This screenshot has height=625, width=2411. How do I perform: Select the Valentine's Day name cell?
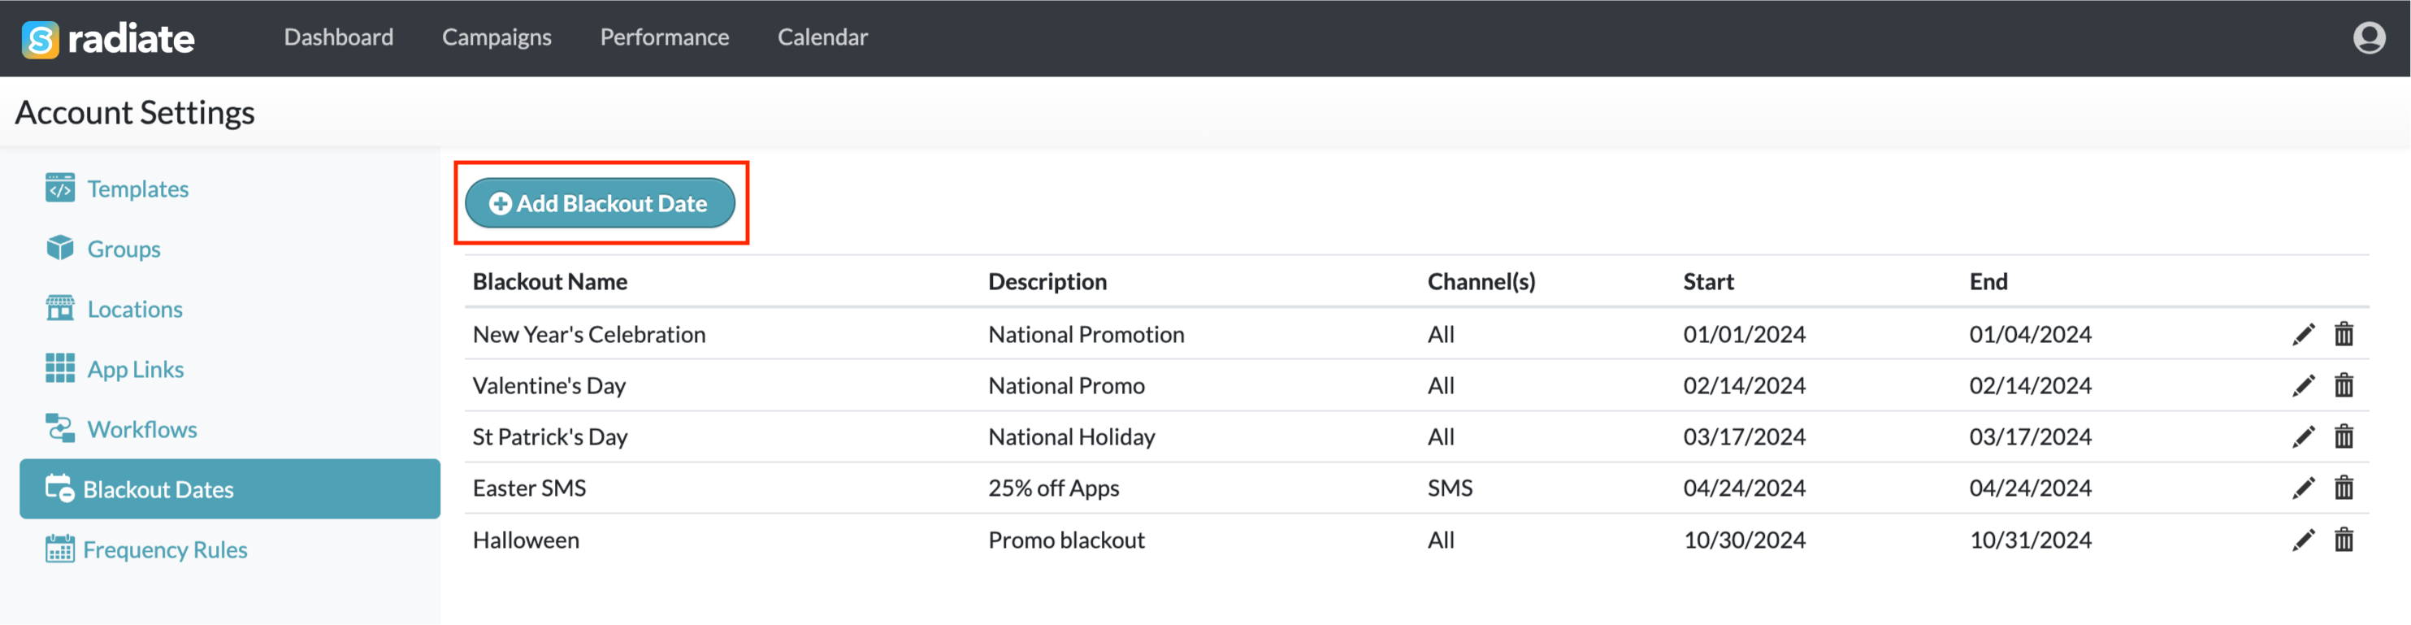click(549, 385)
